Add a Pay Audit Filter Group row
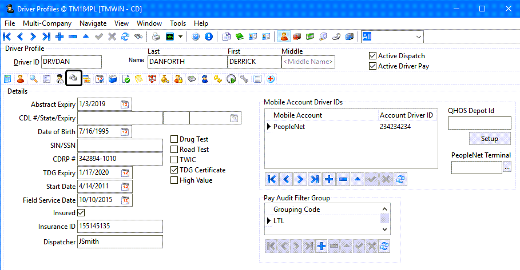This screenshot has width=520, height=270. click(321, 246)
